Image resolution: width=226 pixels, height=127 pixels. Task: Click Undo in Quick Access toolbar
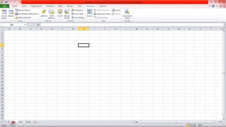click(10, 2)
